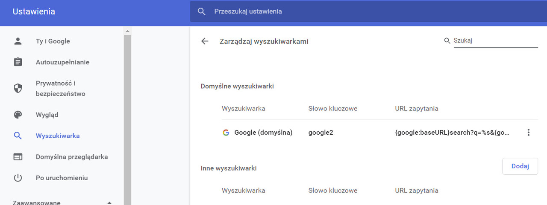The width and height of the screenshot is (547, 205).
Task: Open the three-dot menu for Google (domyślna)
Action: coord(529,133)
